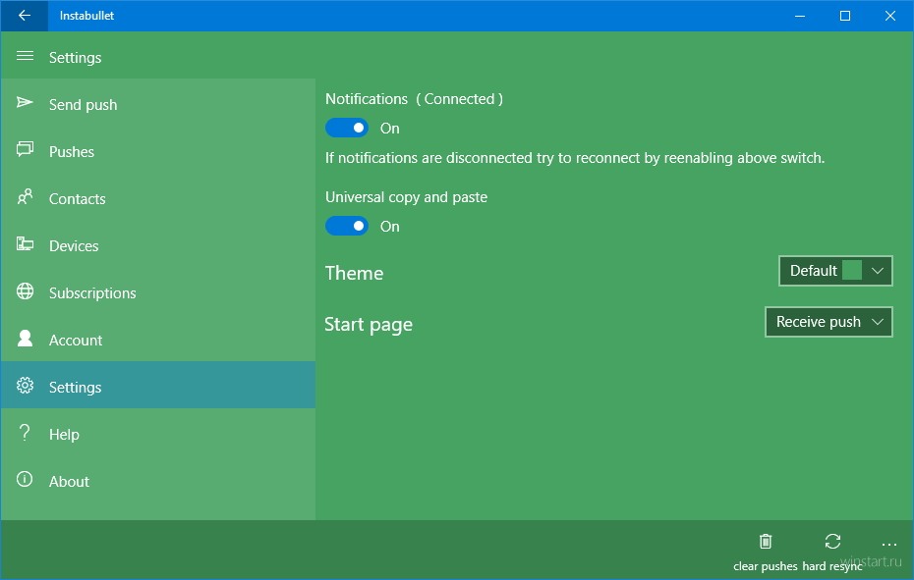Open the Contacts menu item

tap(158, 198)
